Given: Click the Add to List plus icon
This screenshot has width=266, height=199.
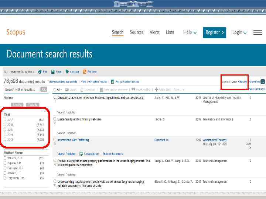Looking at the screenshot, I should pos(156,89).
